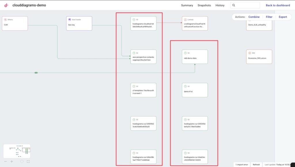Click the zoom out minus icon

tap(5, 162)
